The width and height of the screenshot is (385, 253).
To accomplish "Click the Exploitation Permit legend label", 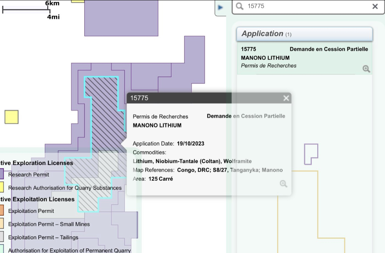I will click(31, 211).
